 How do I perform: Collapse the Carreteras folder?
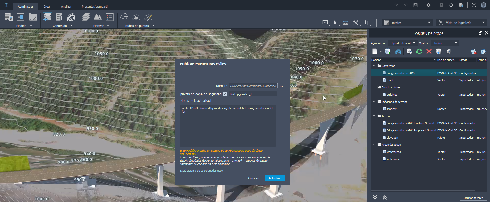pyautogui.click(x=374, y=66)
